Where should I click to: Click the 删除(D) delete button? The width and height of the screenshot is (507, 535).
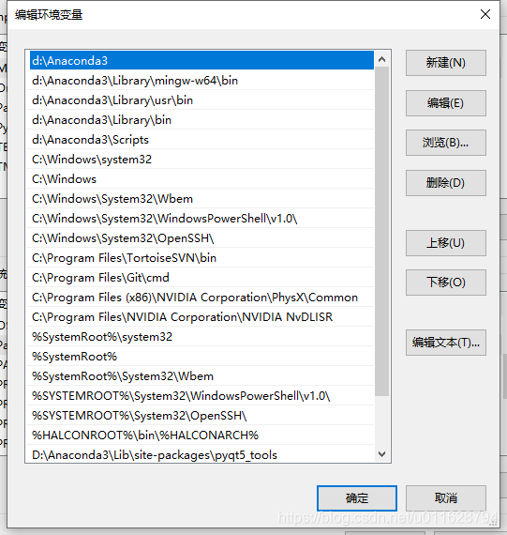446,183
